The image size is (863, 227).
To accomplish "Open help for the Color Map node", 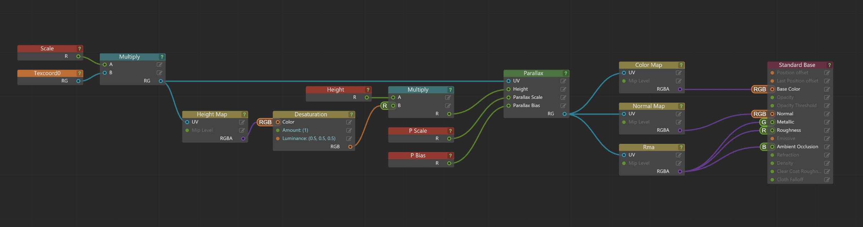I will [681, 65].
